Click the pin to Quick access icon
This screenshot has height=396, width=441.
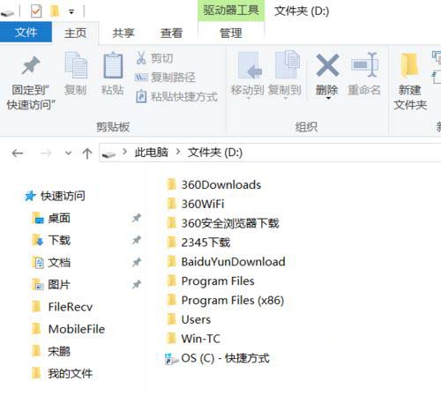click(31, 65)
